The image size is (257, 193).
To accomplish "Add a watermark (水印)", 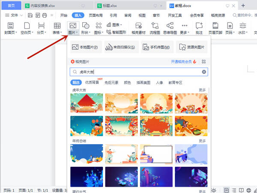I will coord(243,28).
